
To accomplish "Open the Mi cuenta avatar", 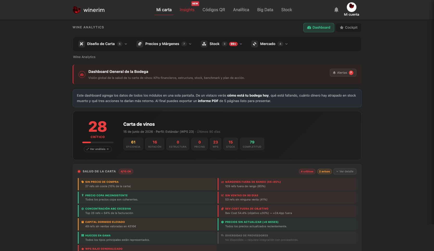I will (x=351, y=7).
